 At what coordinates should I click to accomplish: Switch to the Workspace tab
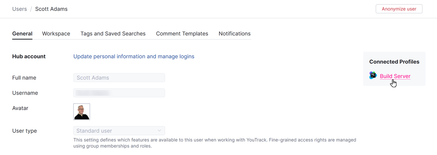click(x=56, y=34)
